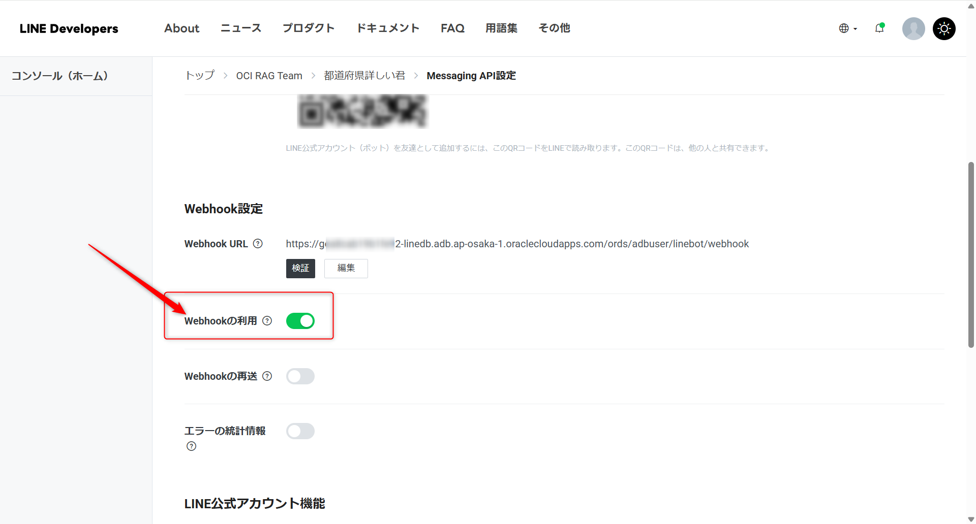Screen dimensions: 976x524
Task: Go to the FAQ page
Action: [x=452, y=28]
